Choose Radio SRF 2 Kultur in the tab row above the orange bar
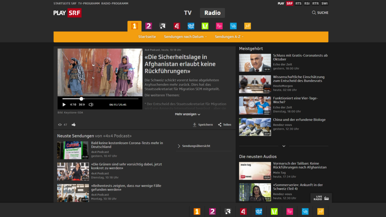Viewport: 386px width, 217px height. pos(148,26)
